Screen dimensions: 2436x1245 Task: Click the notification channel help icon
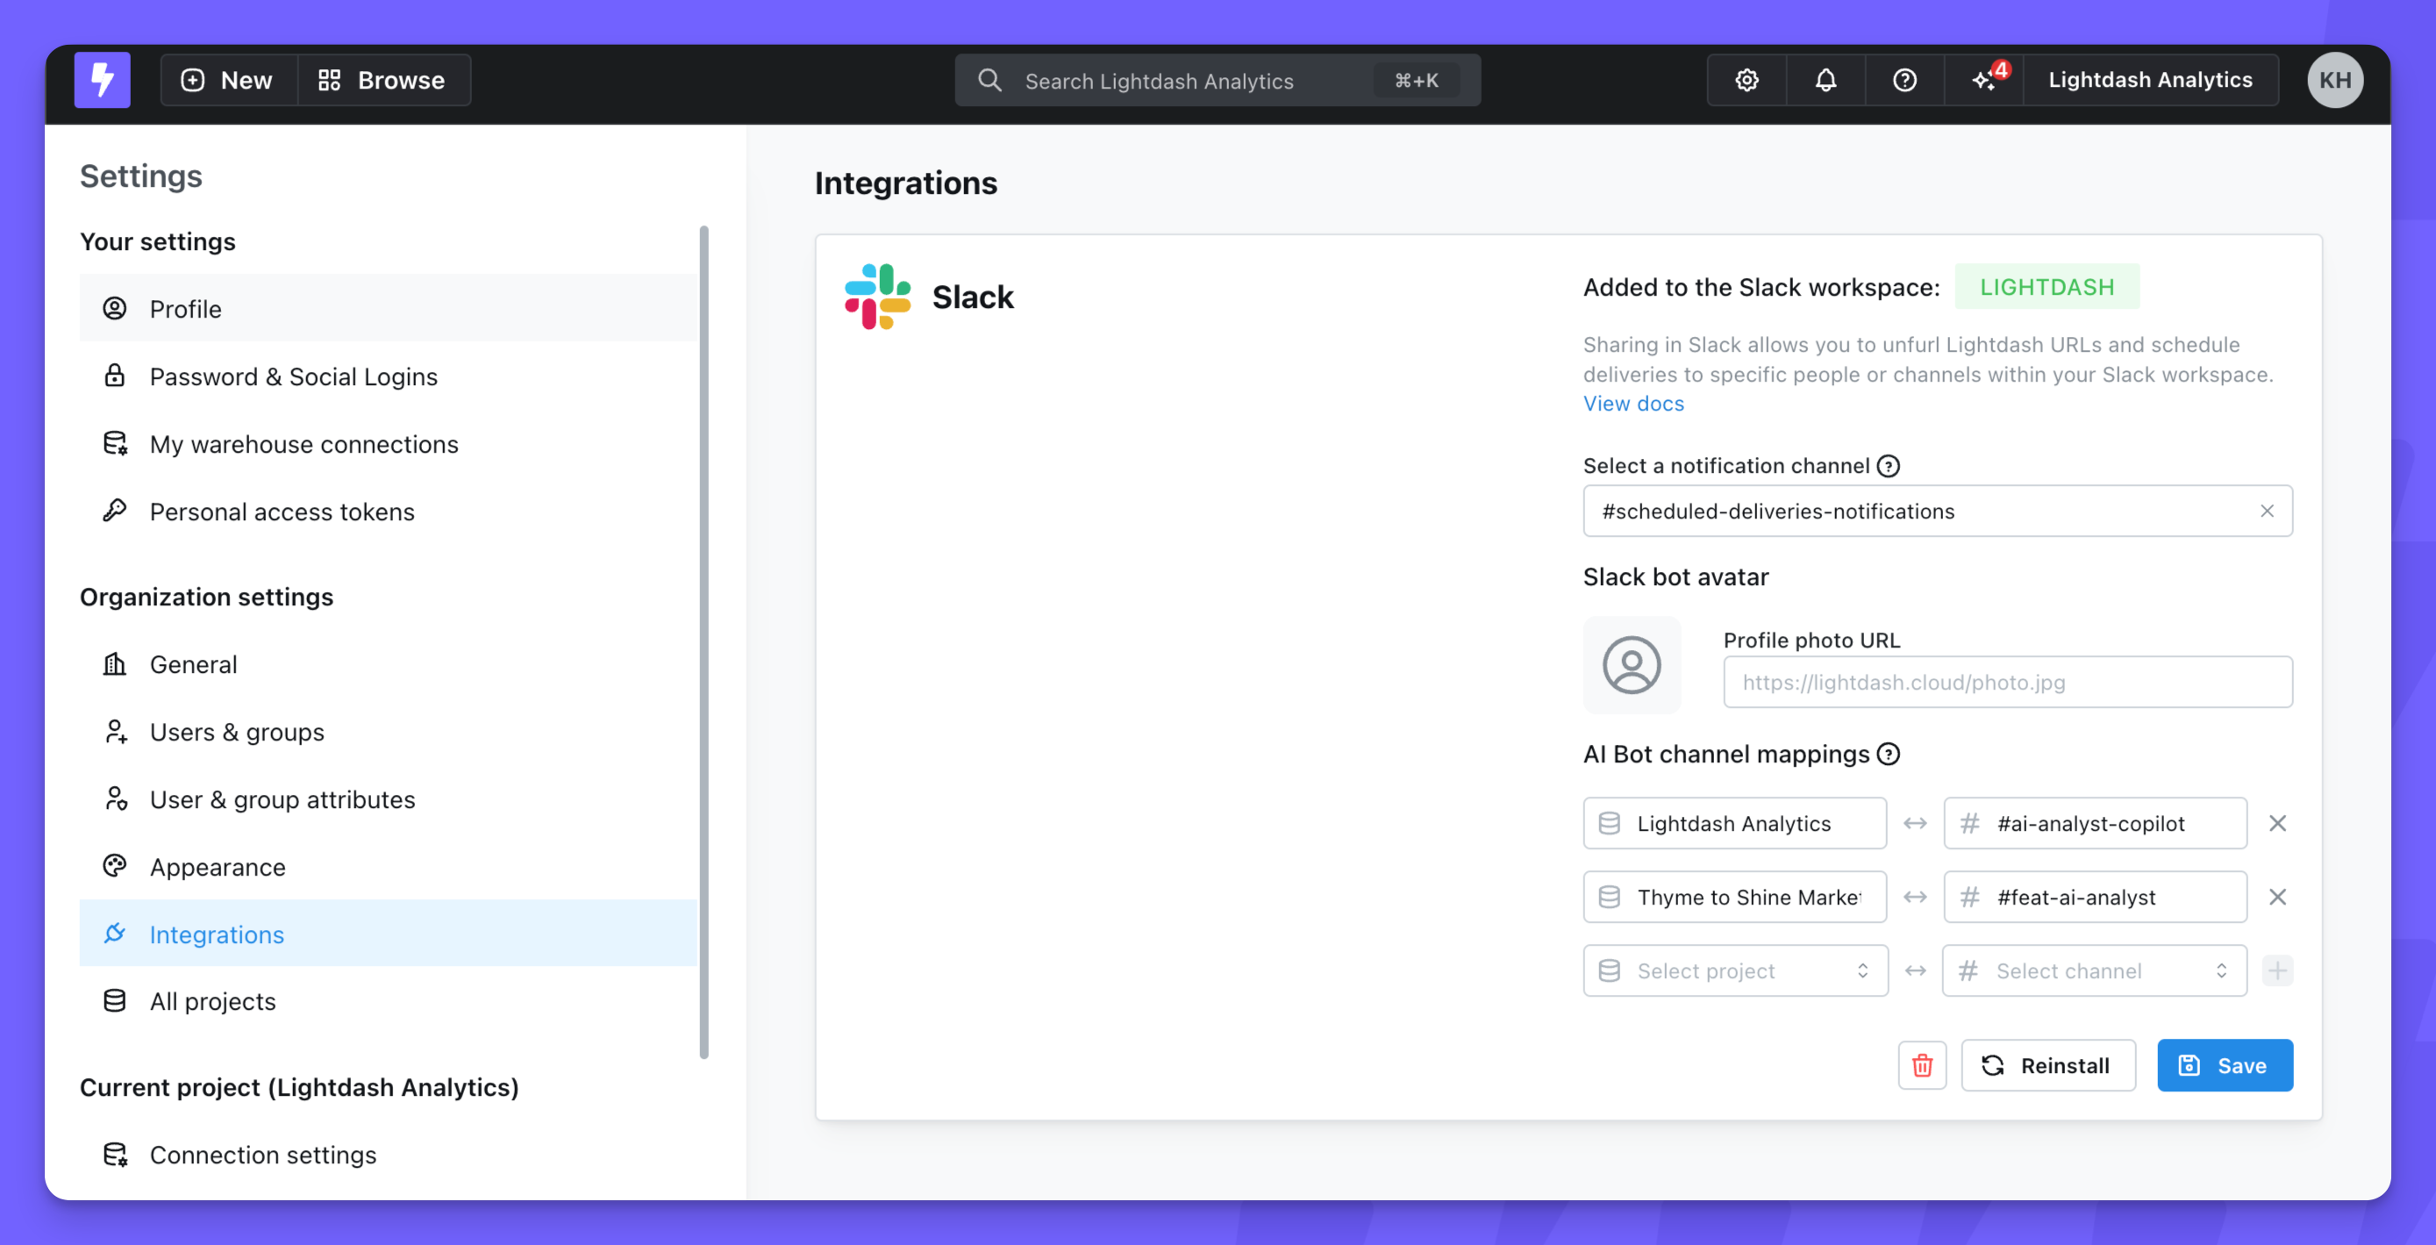1889,466
